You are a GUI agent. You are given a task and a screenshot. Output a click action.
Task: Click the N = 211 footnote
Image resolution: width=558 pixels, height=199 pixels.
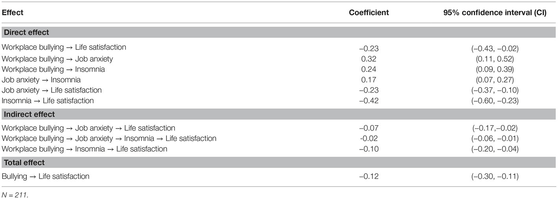(x=15, y=195)
